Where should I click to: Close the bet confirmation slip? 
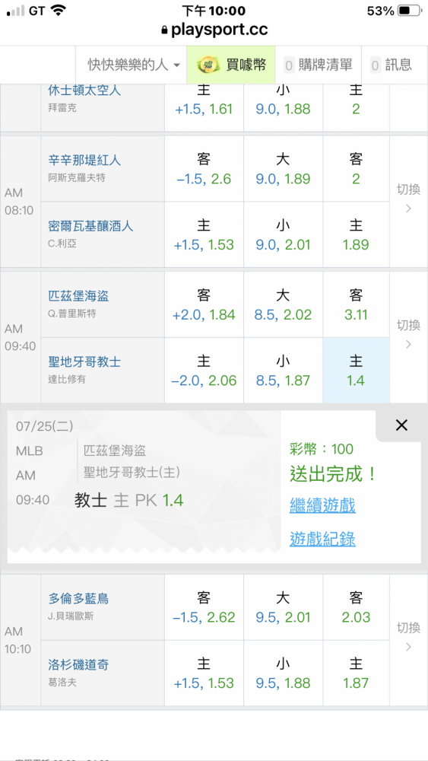coord(401,425)
